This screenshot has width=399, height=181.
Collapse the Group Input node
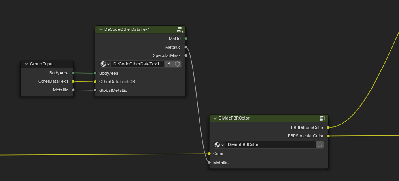click(26, 64)
